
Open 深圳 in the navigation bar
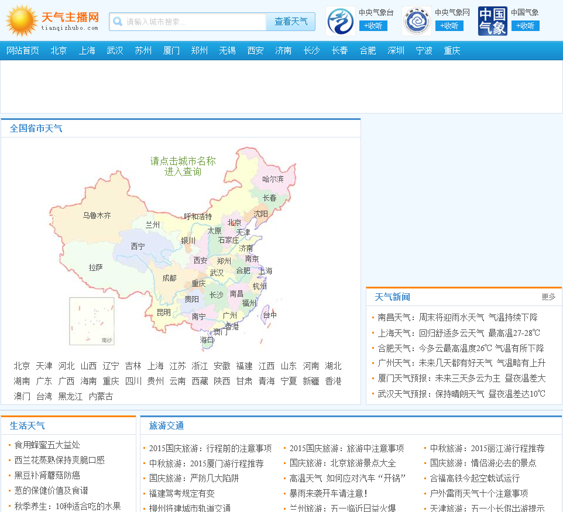(396, 51)
